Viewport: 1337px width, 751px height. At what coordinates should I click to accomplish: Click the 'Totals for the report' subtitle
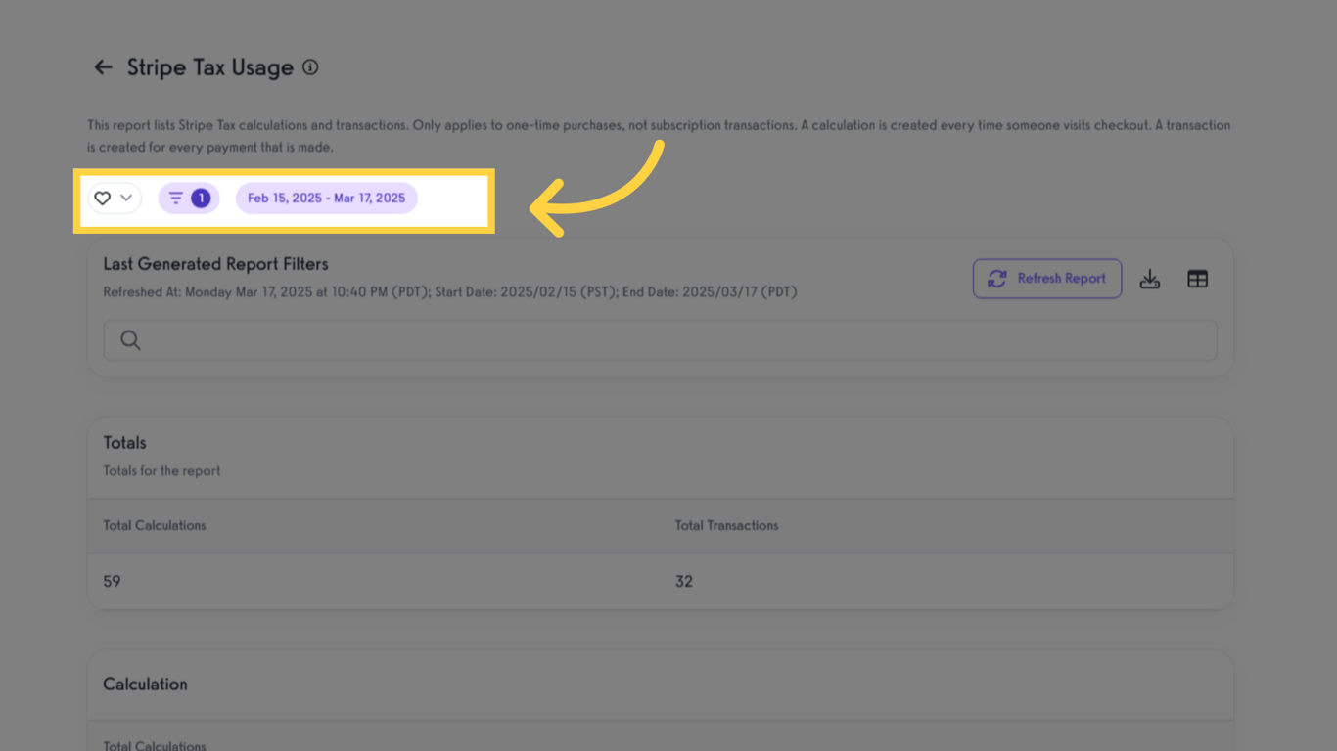[161, 471]
